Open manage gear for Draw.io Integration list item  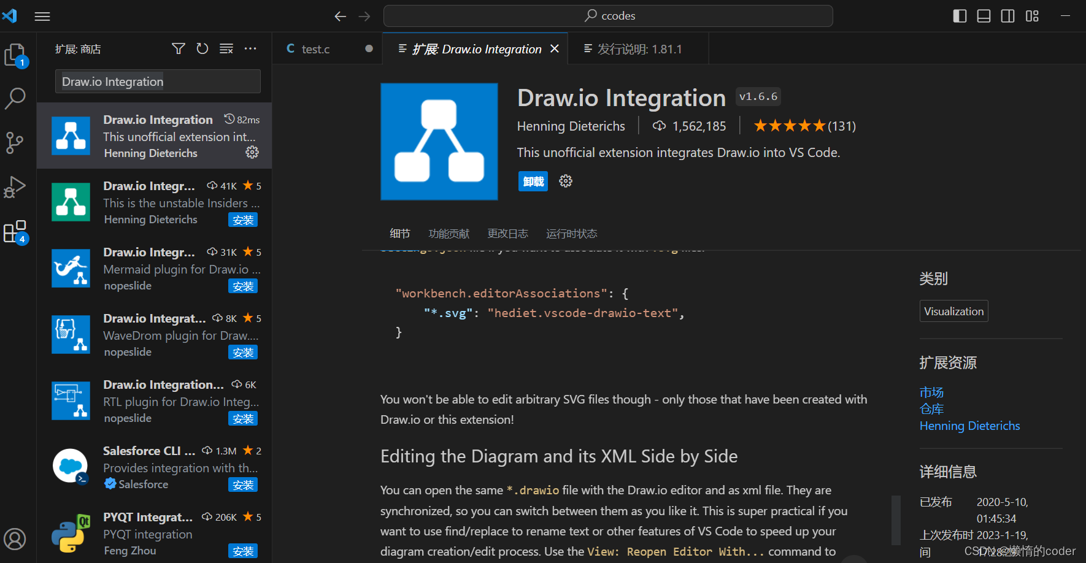[252, 152]
